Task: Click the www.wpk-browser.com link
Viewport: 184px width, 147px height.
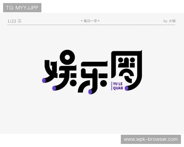Action: (x=151, y=139)
